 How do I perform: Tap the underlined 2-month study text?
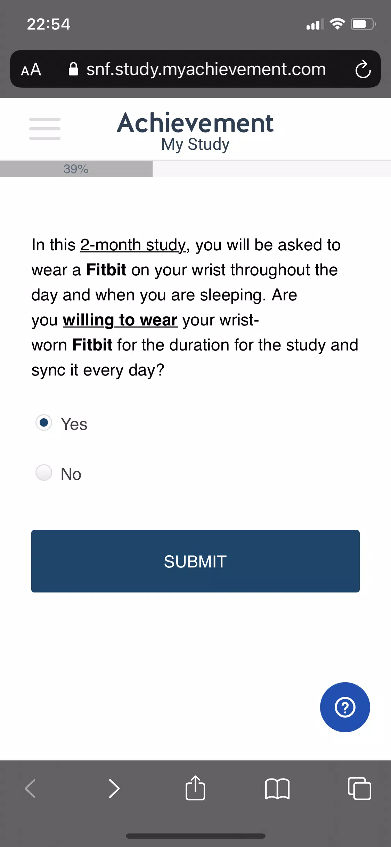point(133,245)
